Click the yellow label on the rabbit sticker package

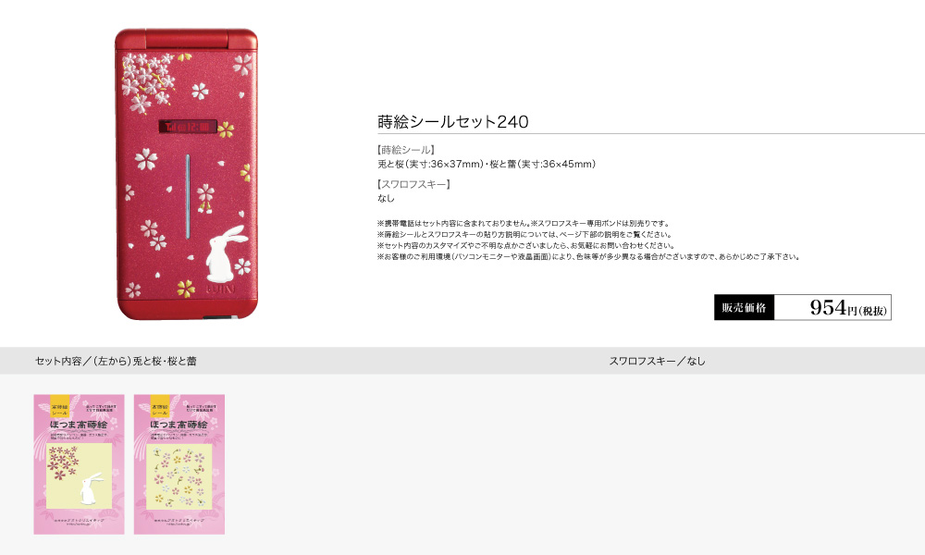tap(59, 406)
